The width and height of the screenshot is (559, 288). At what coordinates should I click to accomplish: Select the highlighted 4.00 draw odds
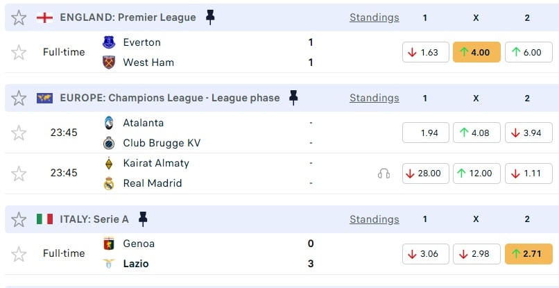[x=476, y=52]
